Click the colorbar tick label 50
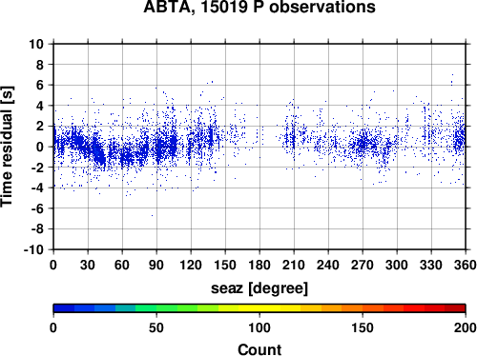Image resolution: width=477 pixels, height=356 pixels. 156,327
